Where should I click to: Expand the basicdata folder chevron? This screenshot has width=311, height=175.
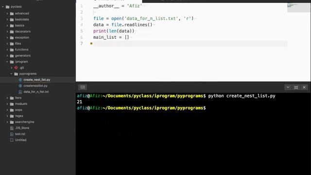point(7,19)
